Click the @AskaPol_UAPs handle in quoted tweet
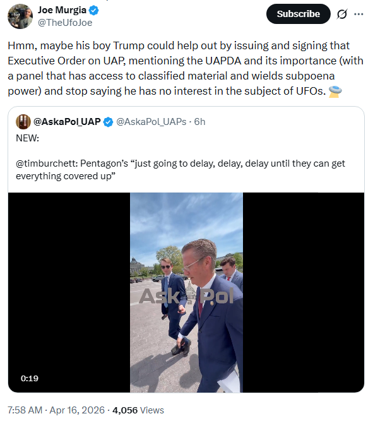 tap(151, 122)
